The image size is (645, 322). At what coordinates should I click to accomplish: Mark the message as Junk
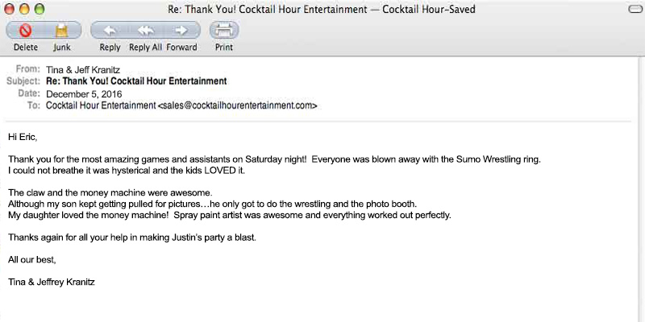62,31
